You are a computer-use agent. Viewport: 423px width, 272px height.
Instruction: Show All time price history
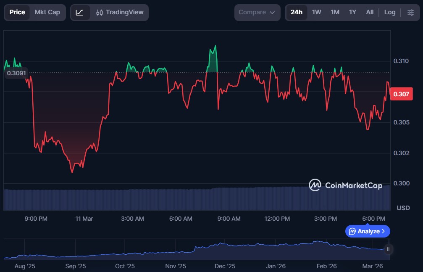pyautogui.click(x=370, y=13)
